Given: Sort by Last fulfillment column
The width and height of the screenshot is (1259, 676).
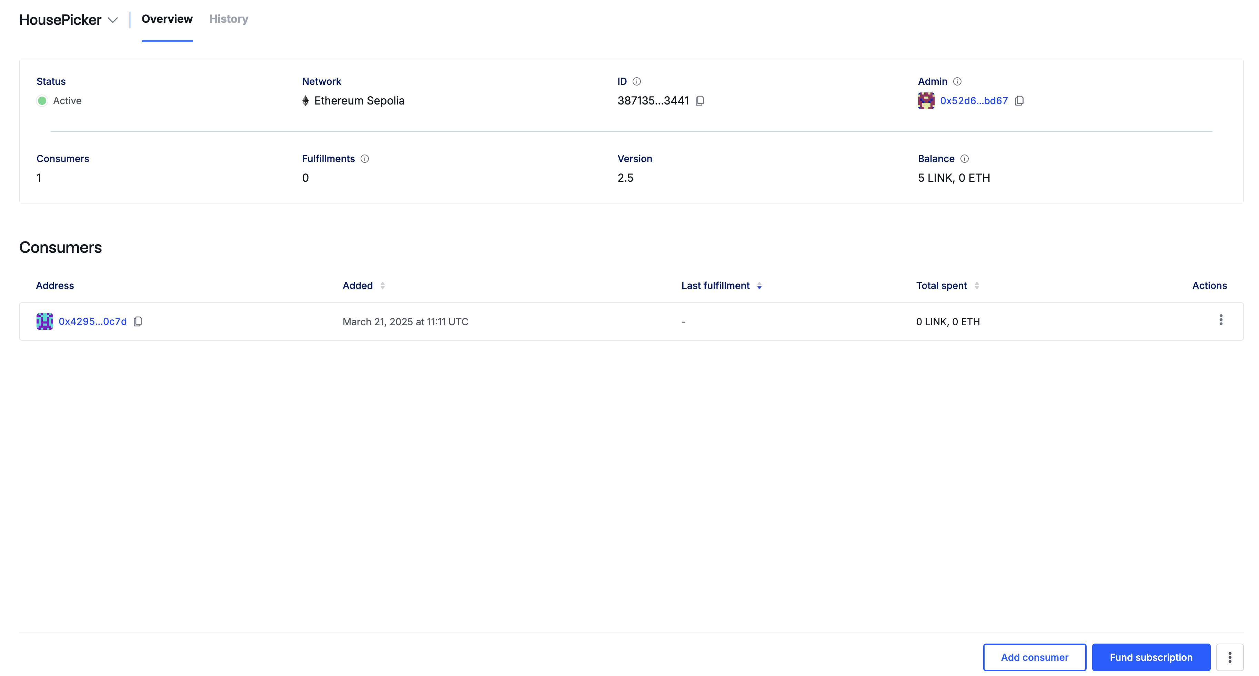Looking at the screenshot, I should 759,286.
